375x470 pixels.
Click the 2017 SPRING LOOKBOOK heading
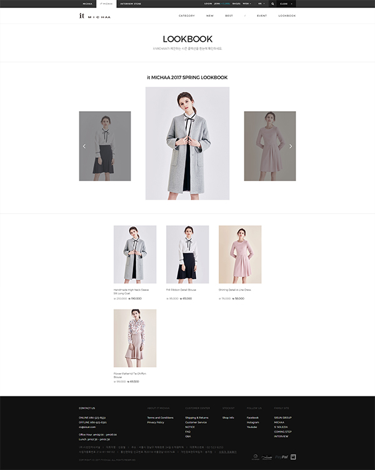pyautogui.click(x=187, y=77)
